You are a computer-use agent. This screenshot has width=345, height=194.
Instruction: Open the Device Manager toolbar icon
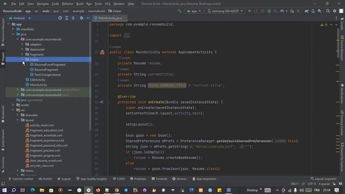pyautogui.click(x=313, y=11)
